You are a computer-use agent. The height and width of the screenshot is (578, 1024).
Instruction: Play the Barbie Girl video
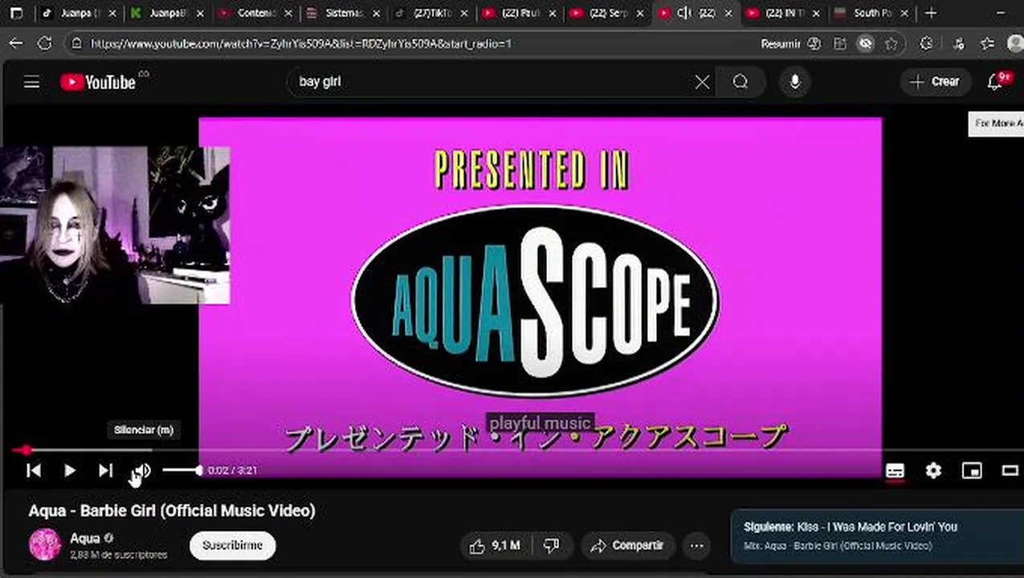click(70, 470)
